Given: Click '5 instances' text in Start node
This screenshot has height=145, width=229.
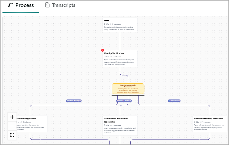Looking at the screenshot, I should click(x=117, y=24).
